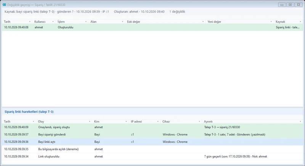Sort by the Kaynak column header
This screenshot has height=166, width=305.
pyautogui.click(x=280, y=22)
